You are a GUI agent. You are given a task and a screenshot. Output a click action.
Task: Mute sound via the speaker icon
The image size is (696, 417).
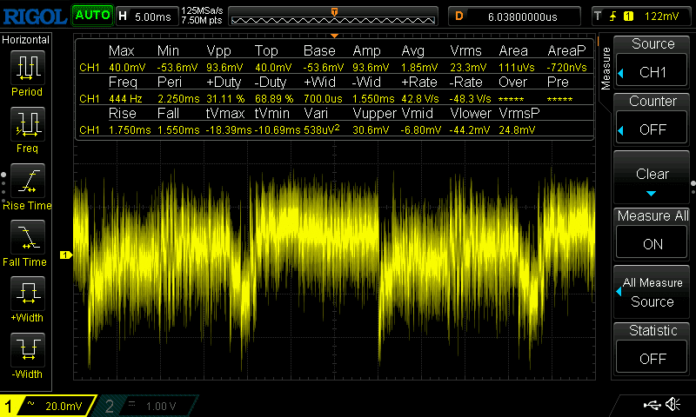[x=673, y=405]
